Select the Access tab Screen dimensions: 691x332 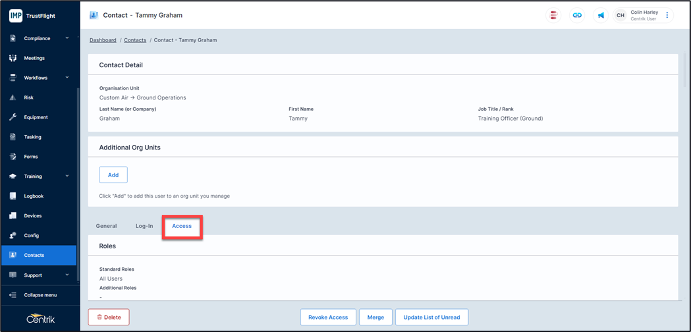click(182, 226)
